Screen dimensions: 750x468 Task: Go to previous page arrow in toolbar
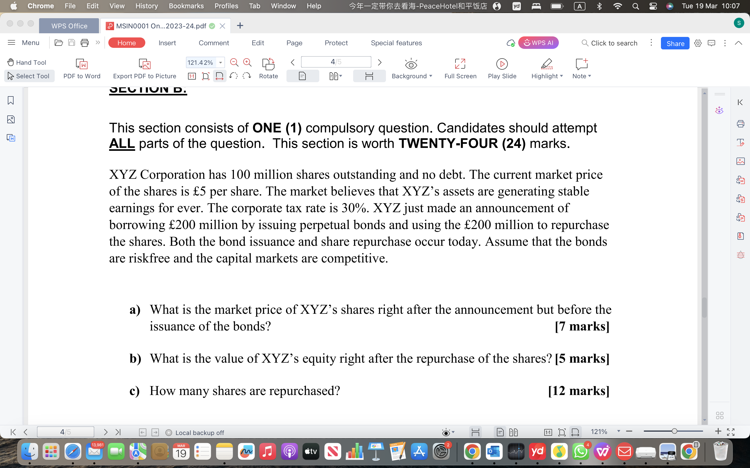292,62
